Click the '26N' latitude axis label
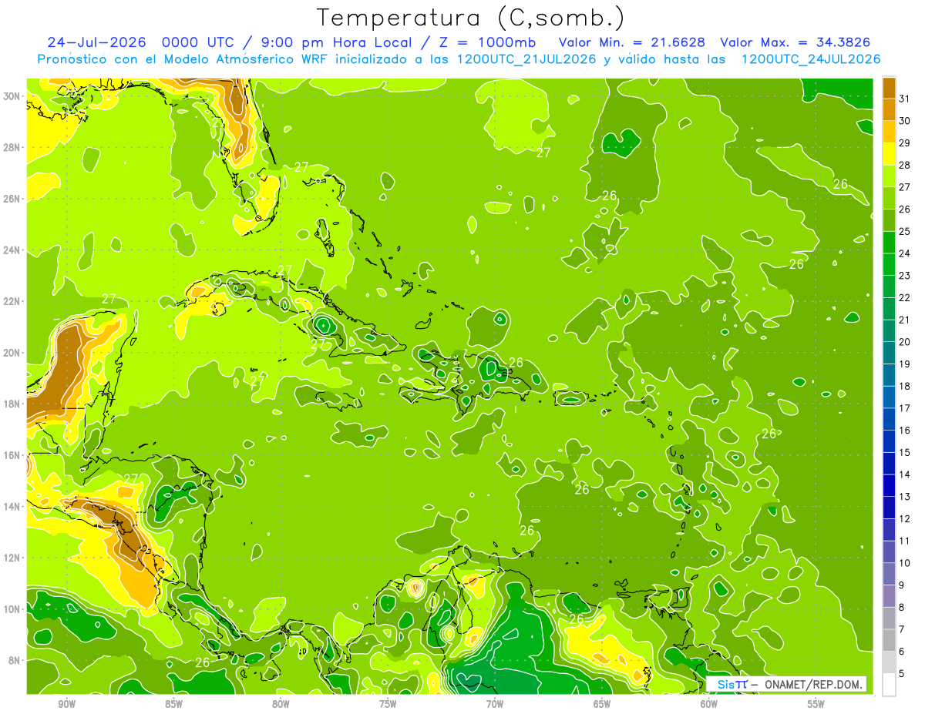Image resolution: width=925 pixels, height=714 pixels. pyautogui.click(x=12, y=199)
